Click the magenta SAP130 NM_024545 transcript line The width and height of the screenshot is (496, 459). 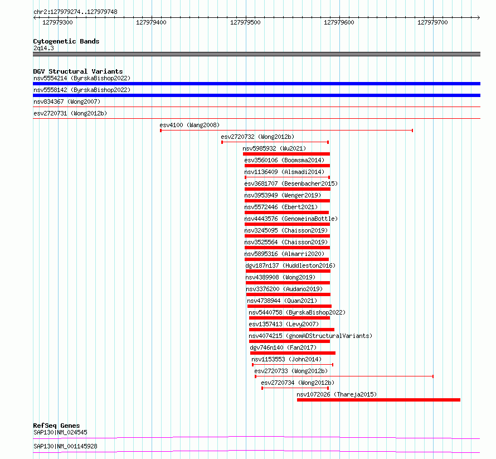click(256, 437)
